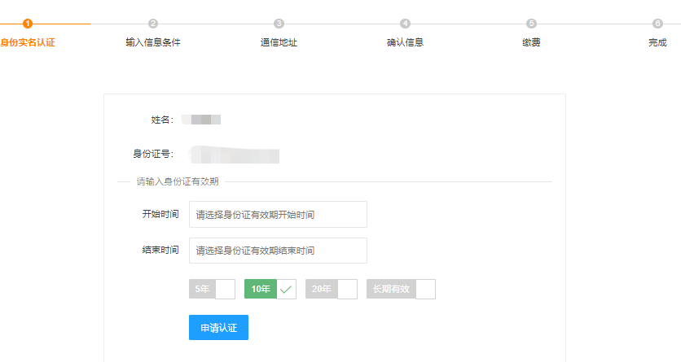This screenshot has height=362, width=681.
Task: Click step 4 circle icon
Action: (405, 24)
